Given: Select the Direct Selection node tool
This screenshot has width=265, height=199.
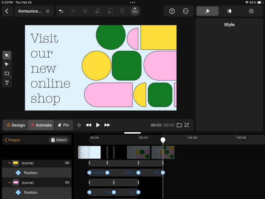Looking at the screenshot, I should pyautogui.click(x=7, y=64).
